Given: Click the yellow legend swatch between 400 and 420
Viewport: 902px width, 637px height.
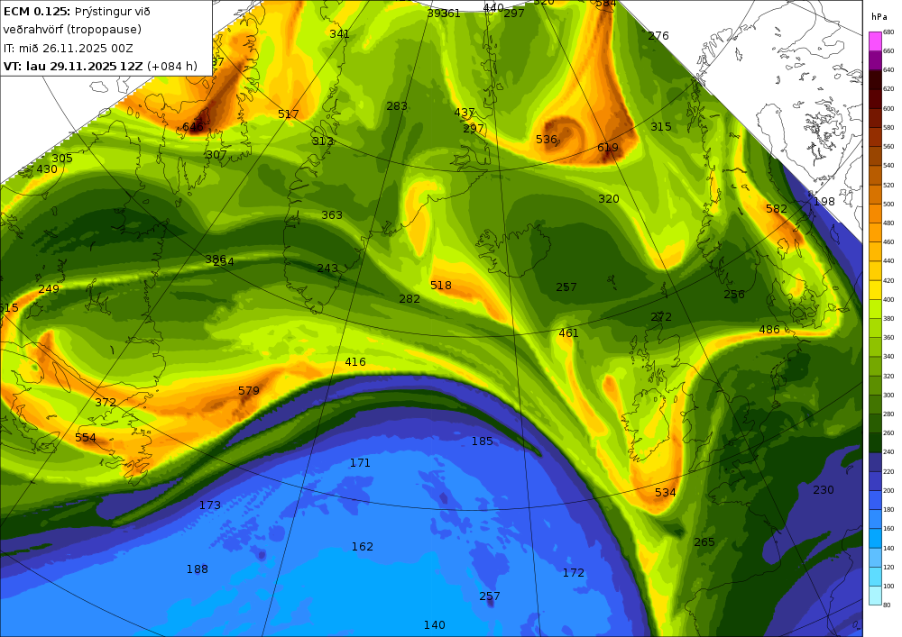Looking at the screenshot, I should tap(875, 289).
